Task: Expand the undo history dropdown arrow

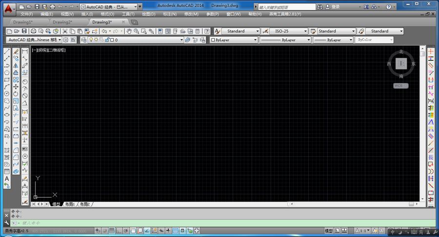Action: coord(110,31)
